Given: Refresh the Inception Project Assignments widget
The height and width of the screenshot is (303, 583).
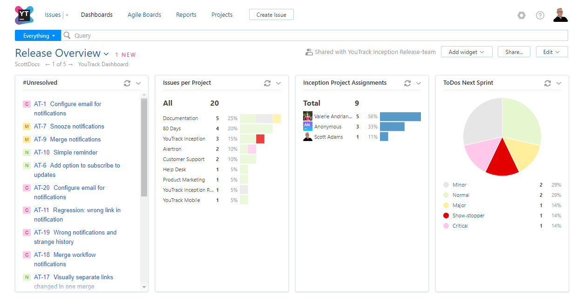Looking at the screenshot, I should point(407,83).
